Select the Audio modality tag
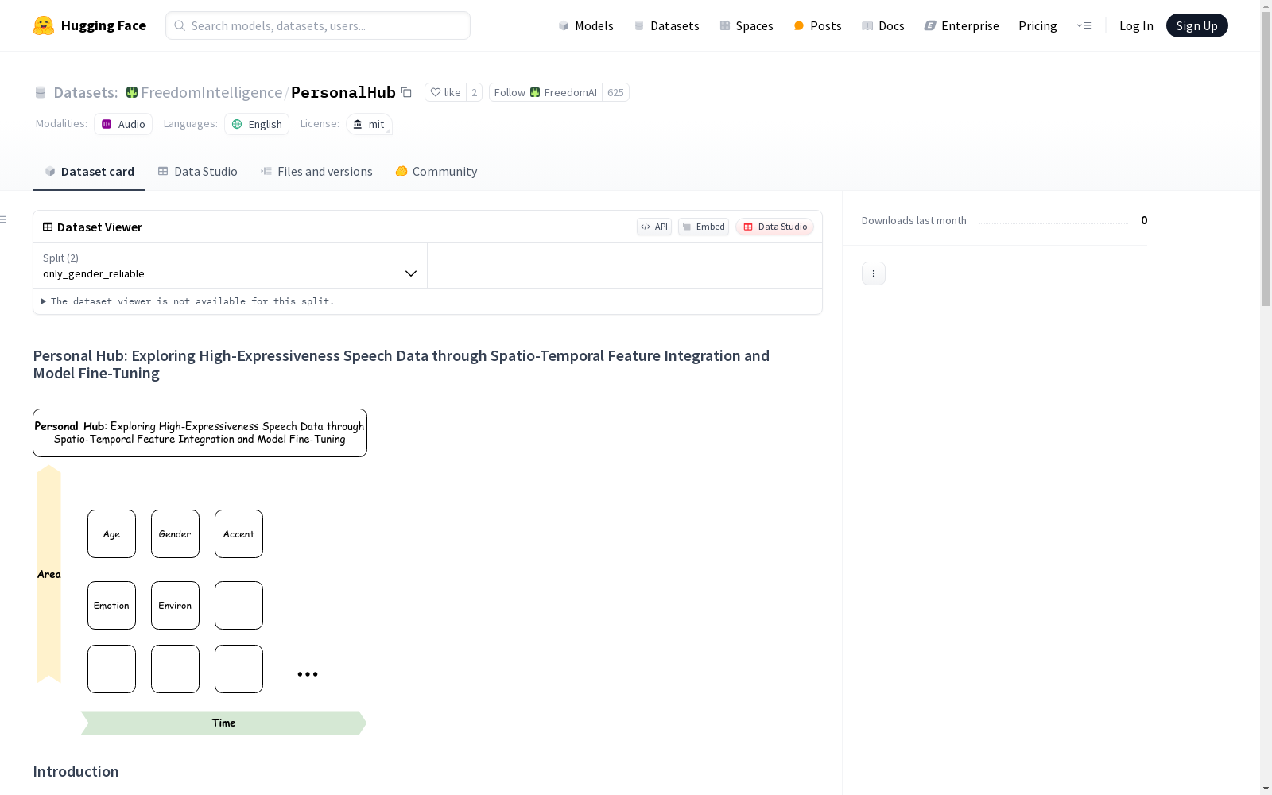The height and width of the screenshot is (795, 1272). (x=123, y=124)
